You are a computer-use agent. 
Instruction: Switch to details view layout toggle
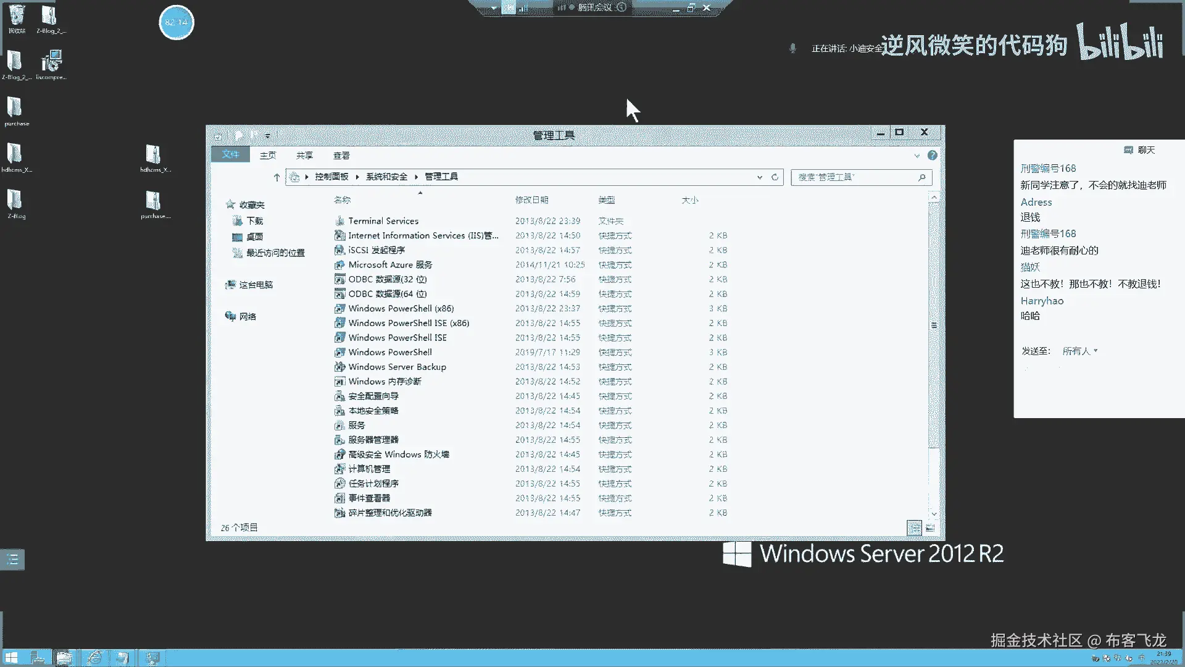click(x=914, y=528)
